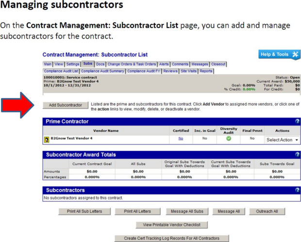301x242 pixels.
Task: Click the Current Award $50,000 value
Action: 292,81
